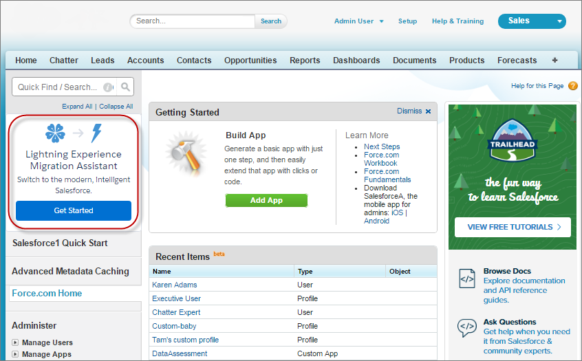The image size is (582, 361).
Task: Open Help & Training link
Action: (x=457, y=21)
